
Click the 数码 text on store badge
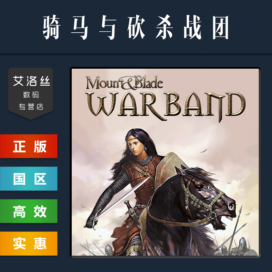[x=31, y=95]
